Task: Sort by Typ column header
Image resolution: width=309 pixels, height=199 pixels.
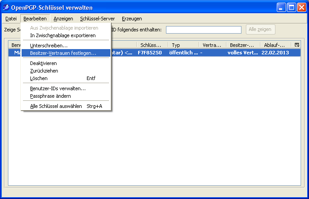Action: point(184,45)
